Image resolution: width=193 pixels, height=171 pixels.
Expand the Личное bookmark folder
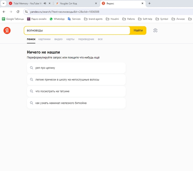[178, 19]
